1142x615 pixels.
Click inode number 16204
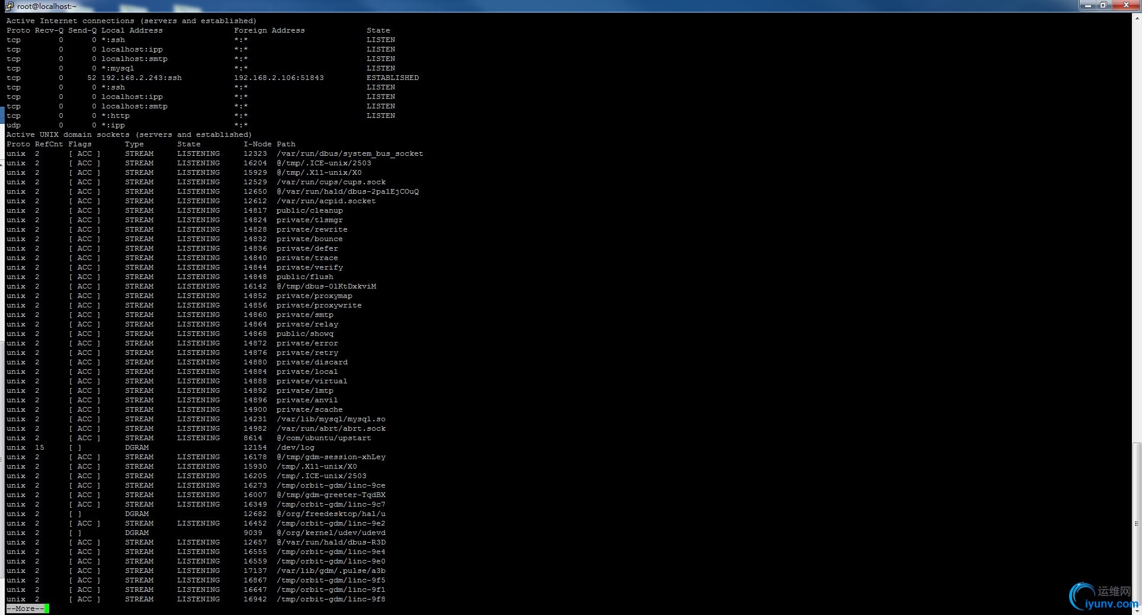click(255, 163)
